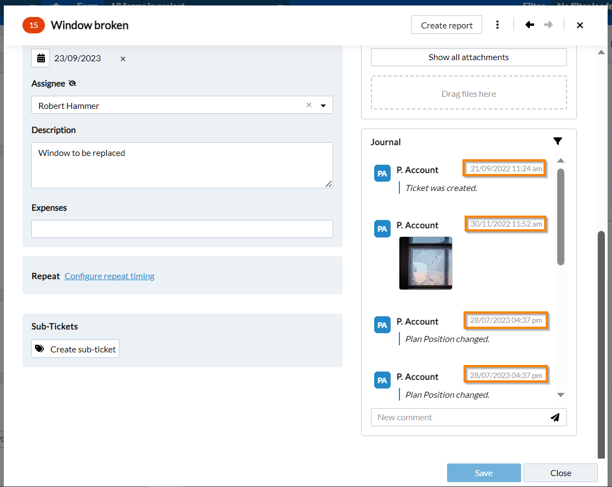Save the ticket changes
The width and height of the screenshot is (612, 487).
pos(483,473)
